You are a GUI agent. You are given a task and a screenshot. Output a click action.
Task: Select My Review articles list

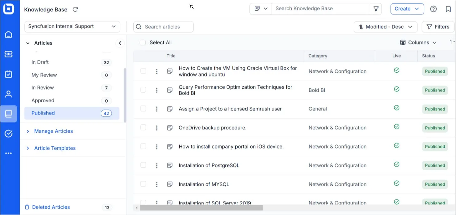pos(72,75)
